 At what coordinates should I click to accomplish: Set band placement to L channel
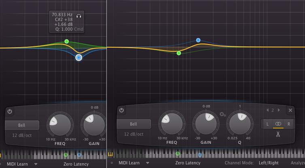tap(267, 124)
